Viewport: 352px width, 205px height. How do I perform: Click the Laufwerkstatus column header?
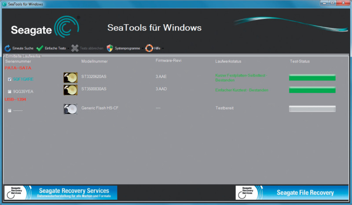tap(228, 61)
